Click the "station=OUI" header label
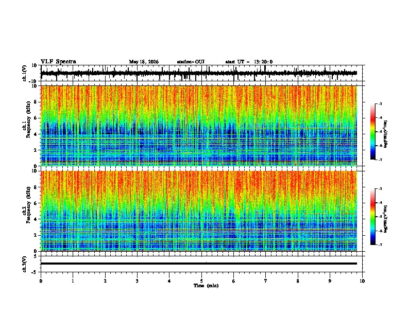The image size is (408, 315). click(x=191, y=62)
